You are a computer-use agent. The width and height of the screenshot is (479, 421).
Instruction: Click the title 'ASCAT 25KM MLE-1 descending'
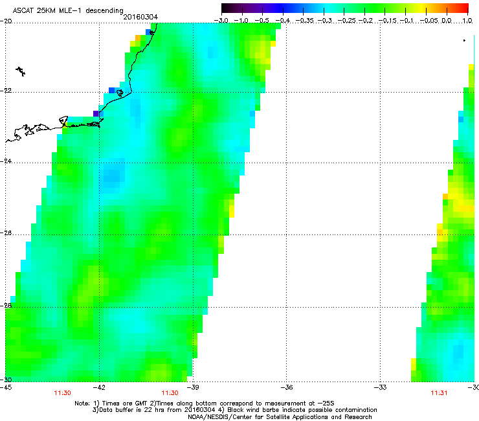[68, 10]
